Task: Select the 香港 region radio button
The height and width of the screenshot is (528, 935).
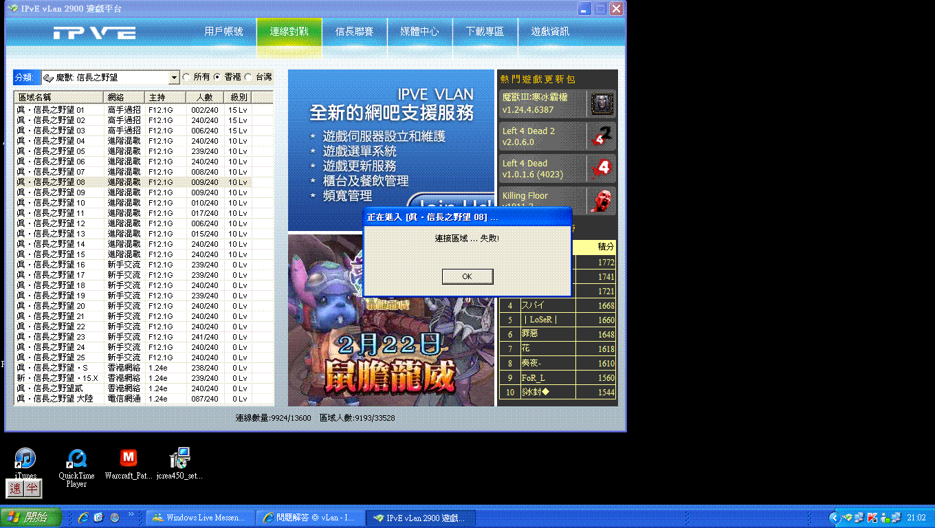Action: [217, 78]
